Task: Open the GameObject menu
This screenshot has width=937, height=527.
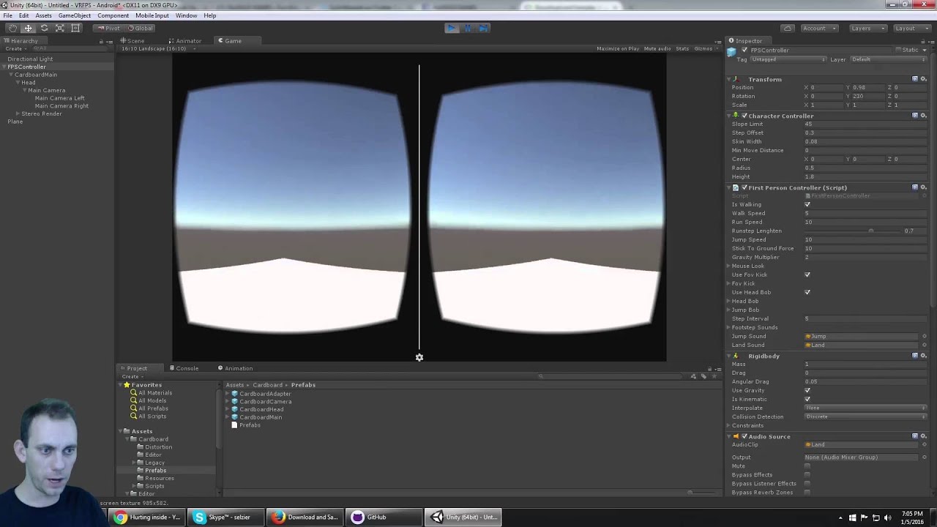Action: (74, 15)
